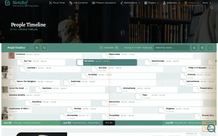Open Hanno the Navigator entry
This screenshot has height=136, width=218.
[35, 83]
